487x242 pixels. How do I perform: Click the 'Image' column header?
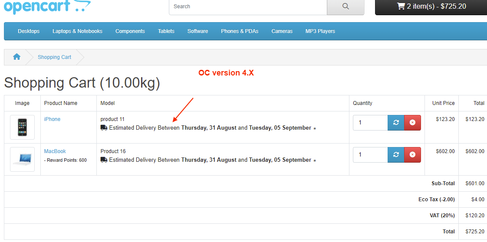[23, 103]
